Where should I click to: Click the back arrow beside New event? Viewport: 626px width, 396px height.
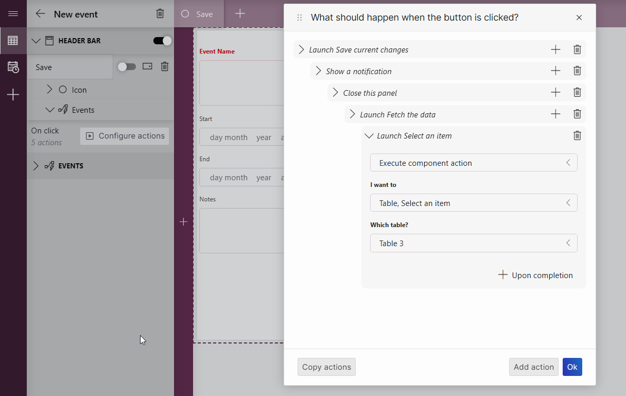pos(40,14)
